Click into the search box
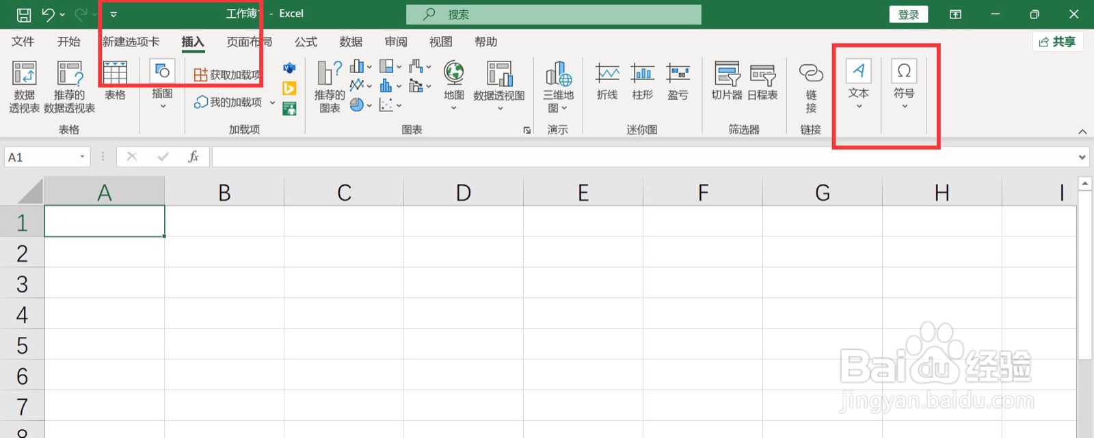The width and height of the screenshot is (1094, 438). (x=554, y=14)
